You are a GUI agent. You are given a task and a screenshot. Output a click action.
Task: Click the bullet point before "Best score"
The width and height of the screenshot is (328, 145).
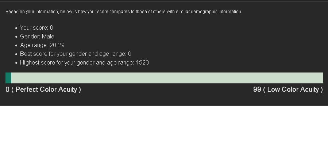(x=16, y=54)
